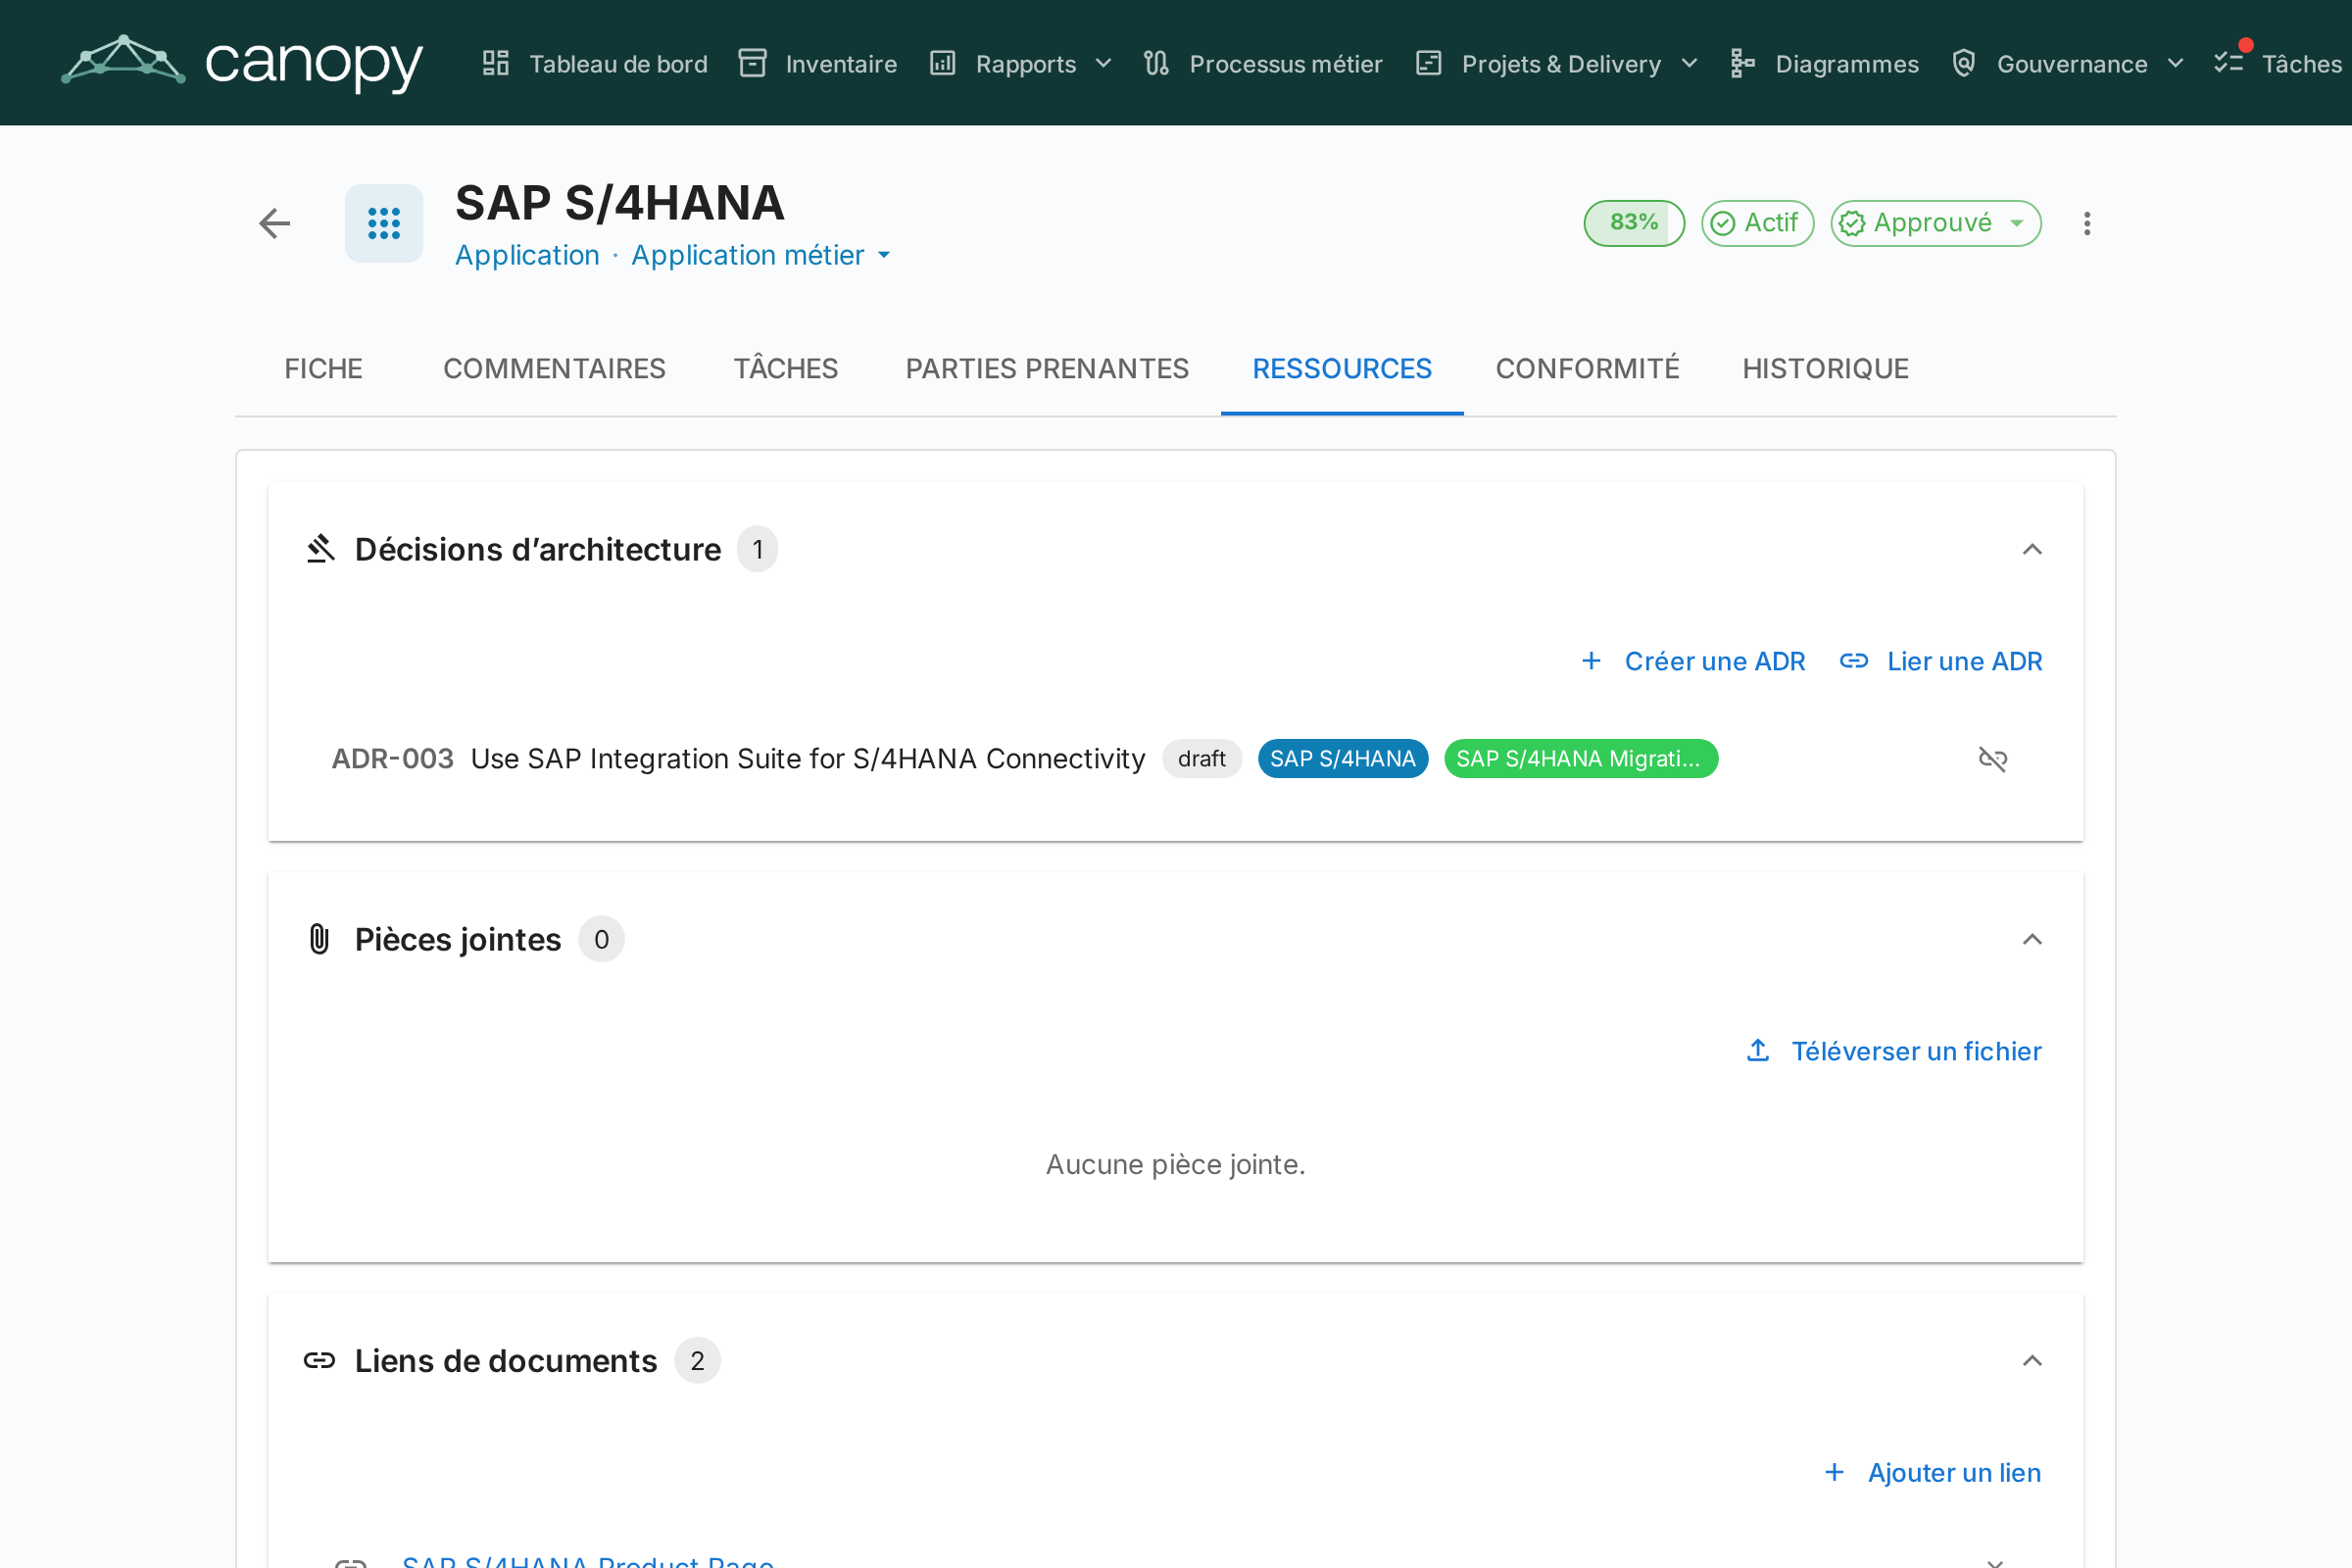Click the Projets & Delivery icon
This screenshot has width=2352, height=1568.
[x=1429, y=63]
